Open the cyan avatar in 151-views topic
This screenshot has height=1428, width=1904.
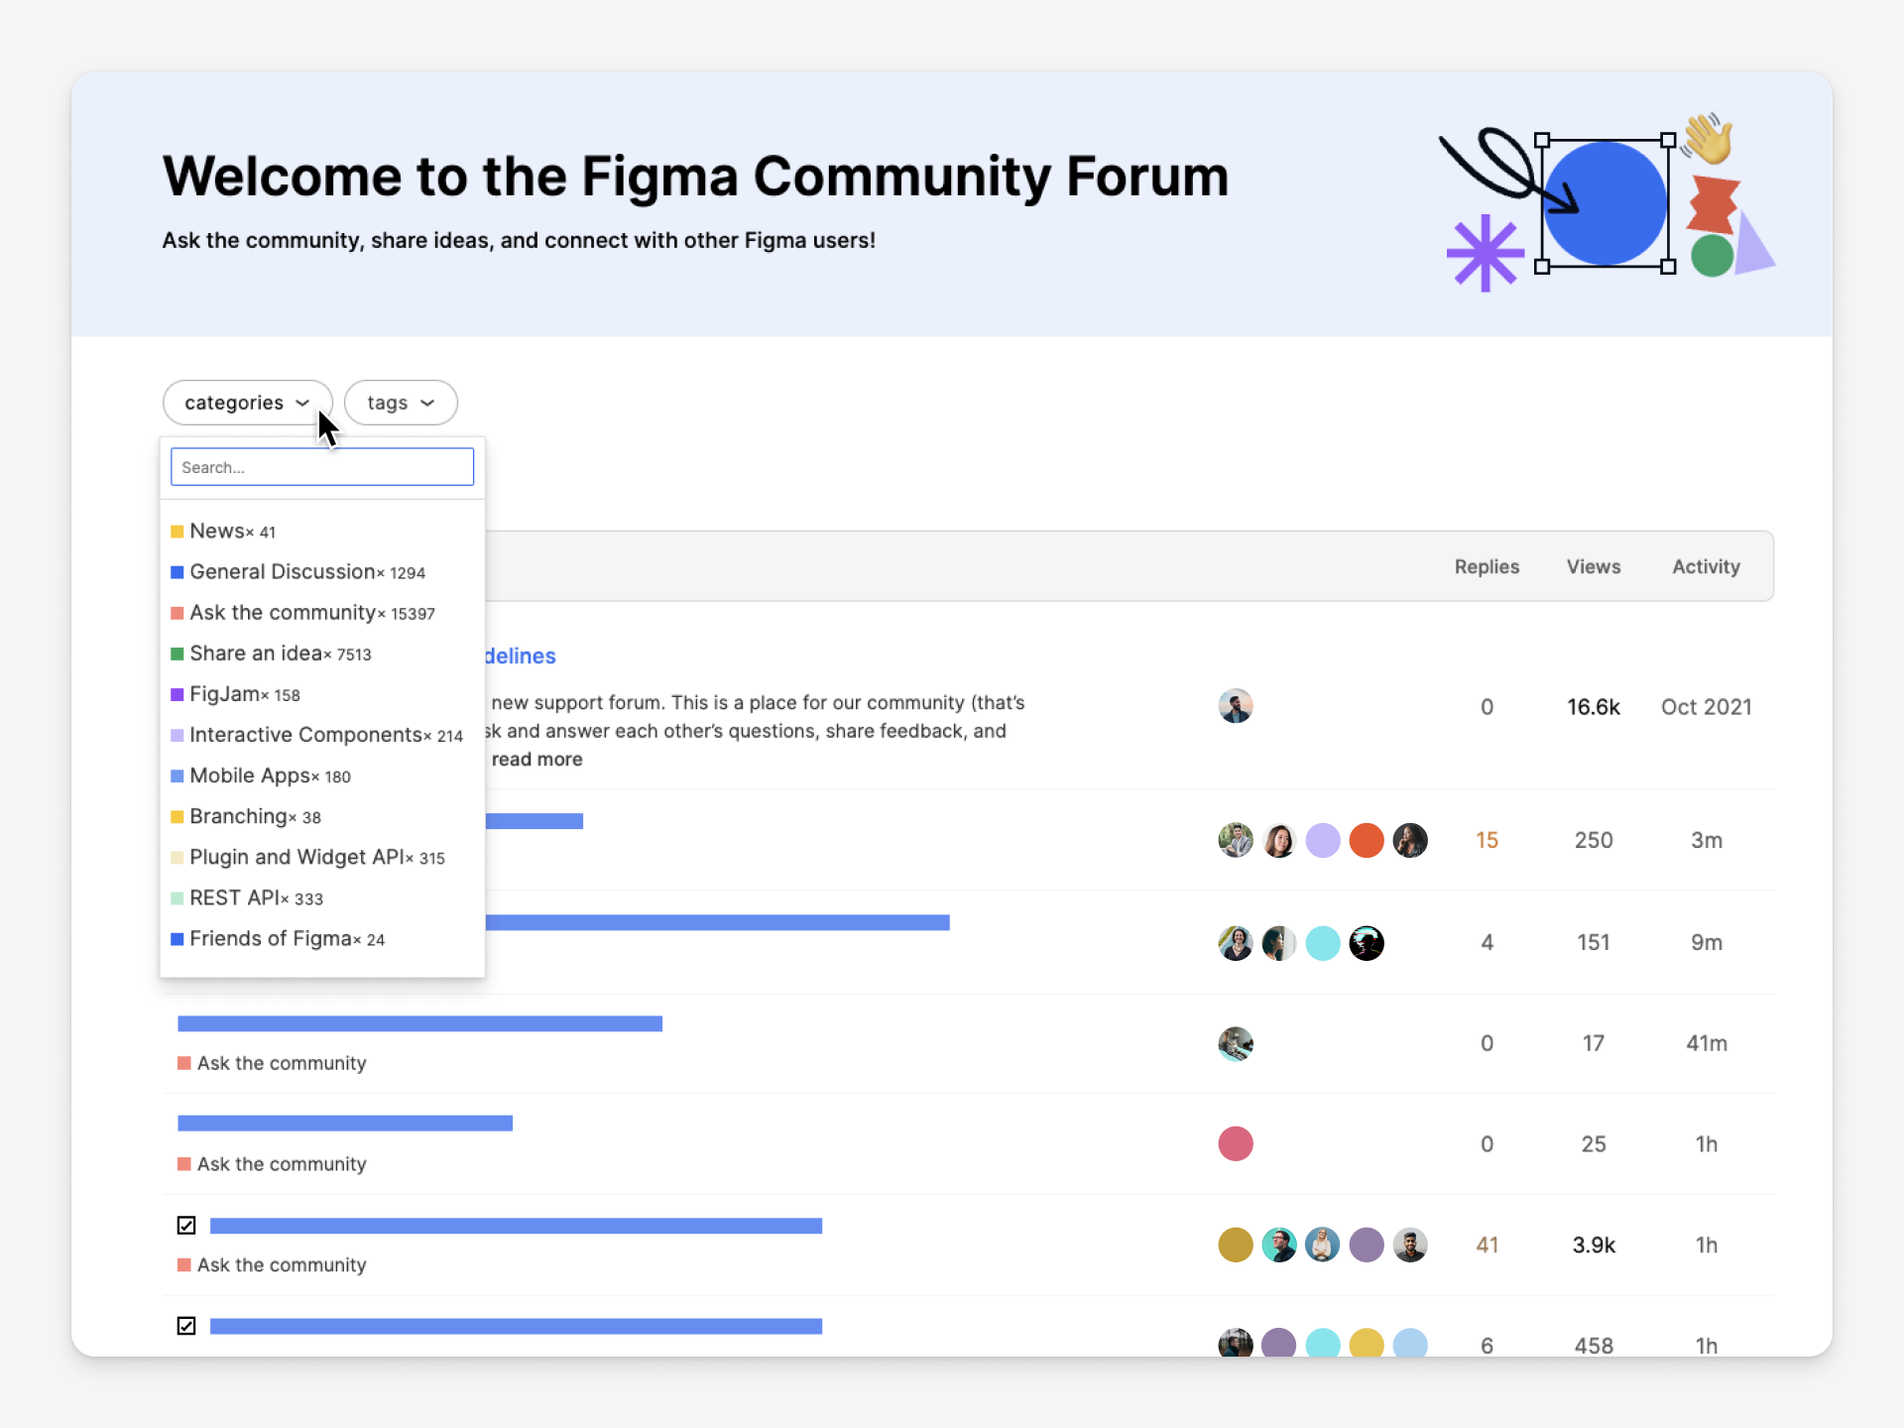click(1323, 942)
